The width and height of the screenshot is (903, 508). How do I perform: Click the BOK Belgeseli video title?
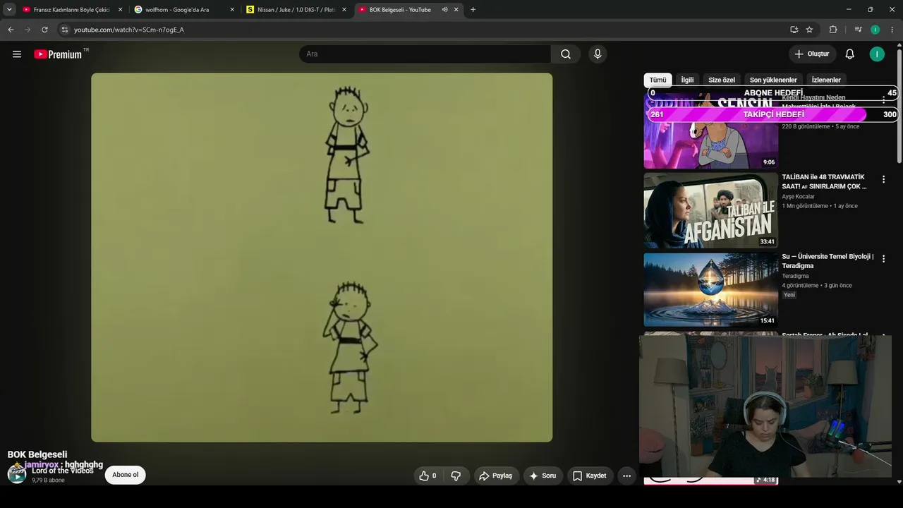37,454
